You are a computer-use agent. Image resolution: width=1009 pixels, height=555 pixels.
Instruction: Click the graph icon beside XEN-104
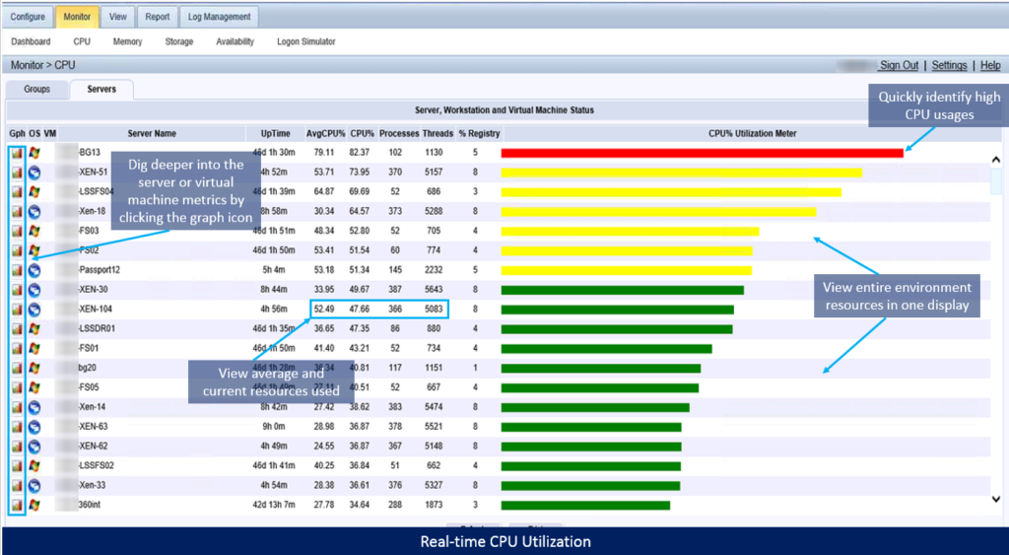pos(17,310)
